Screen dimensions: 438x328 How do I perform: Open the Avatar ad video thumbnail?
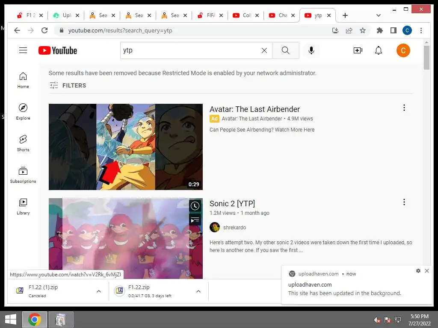pos(126,147)
